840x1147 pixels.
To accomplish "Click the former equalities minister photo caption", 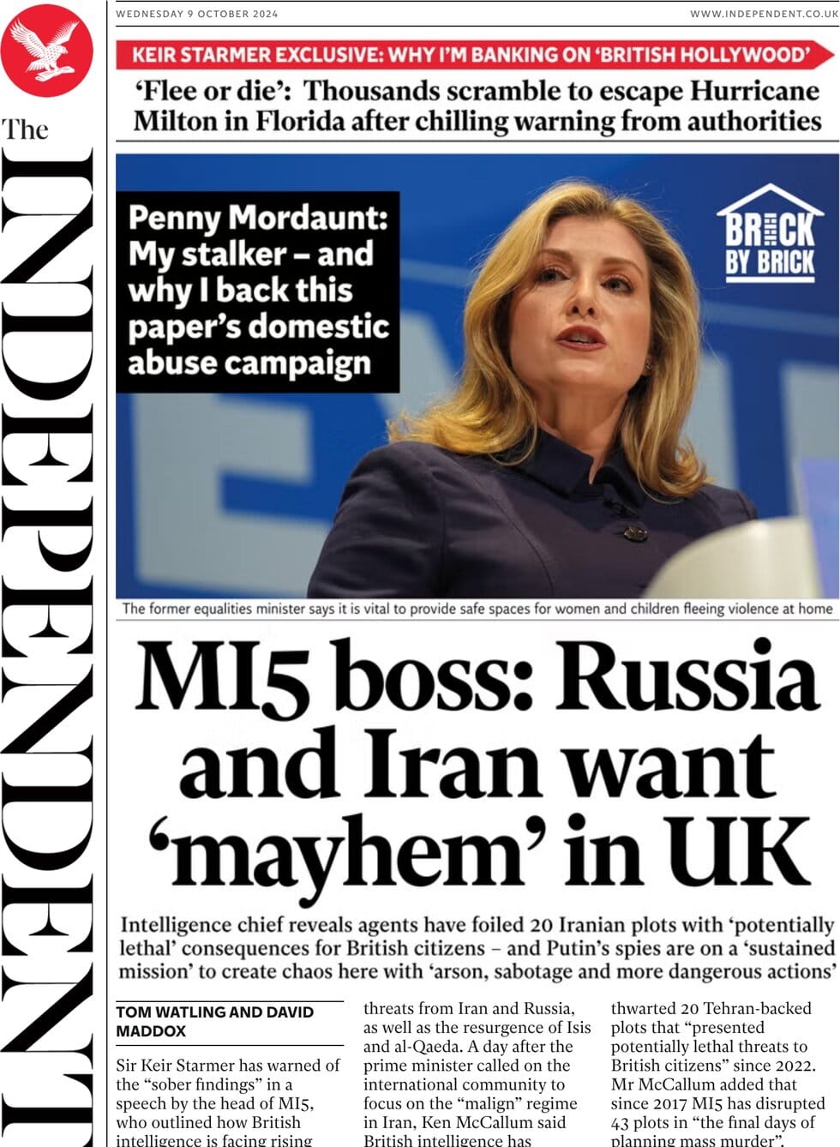I will click(477, 609).
